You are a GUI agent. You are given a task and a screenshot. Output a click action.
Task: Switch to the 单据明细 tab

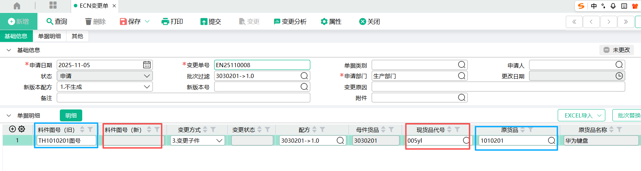click(x=49, y=36)
